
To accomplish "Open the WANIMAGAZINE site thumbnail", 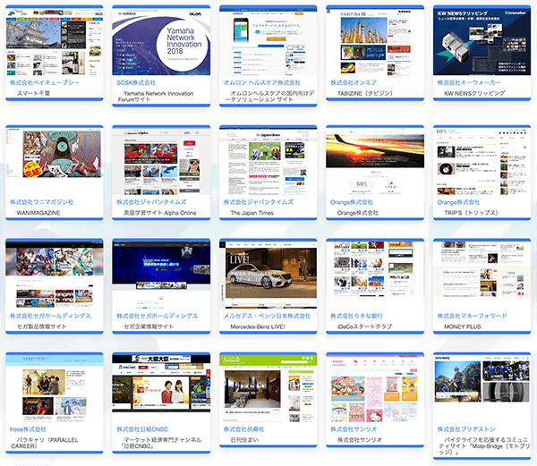I will (54, 161).
